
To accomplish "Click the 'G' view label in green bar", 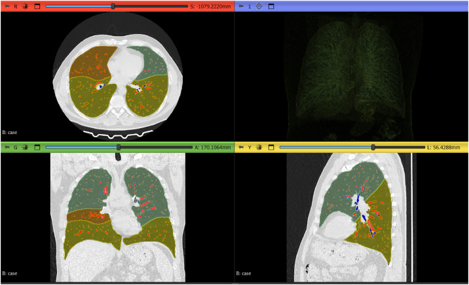I will [x=16, y=147].
